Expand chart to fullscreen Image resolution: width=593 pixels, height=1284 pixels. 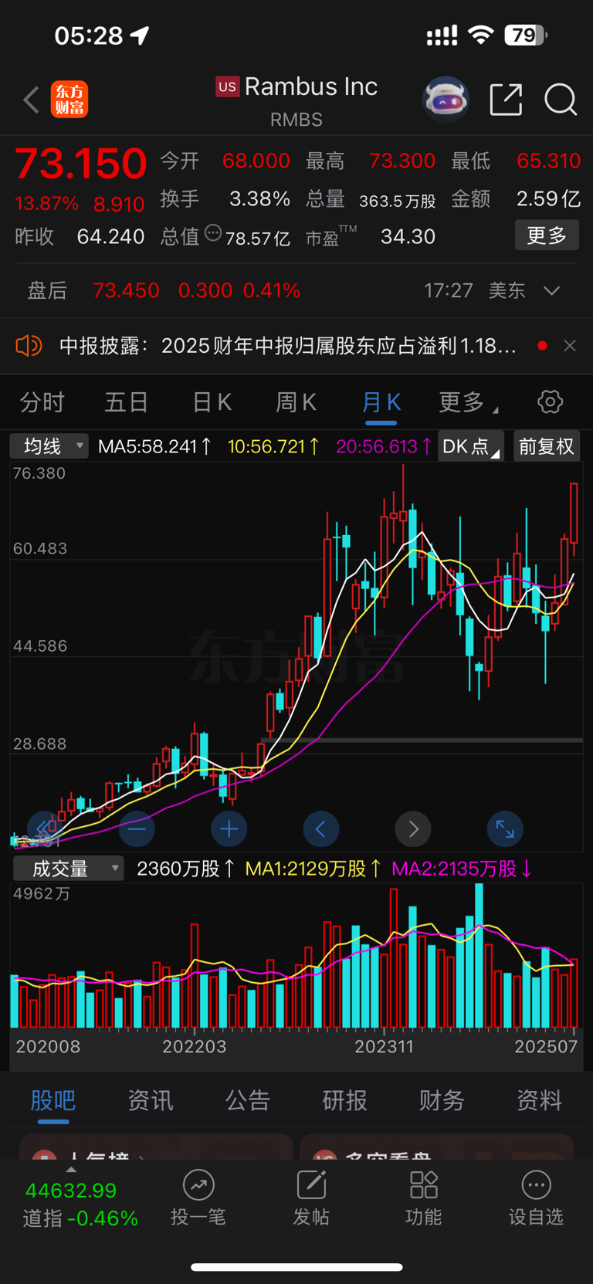(x=505, y=829)
